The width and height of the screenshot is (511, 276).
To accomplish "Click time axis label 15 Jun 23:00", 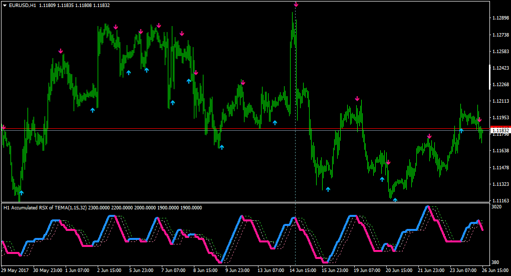I will (x=335, y=270).
